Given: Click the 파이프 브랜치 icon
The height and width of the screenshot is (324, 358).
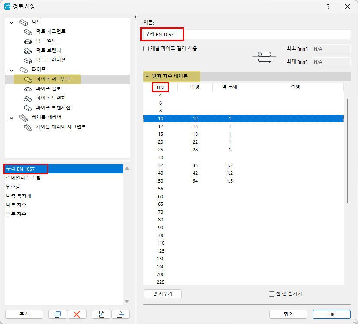Looking at the screenshot, I should pyautogui.click(x=28, y=99).
